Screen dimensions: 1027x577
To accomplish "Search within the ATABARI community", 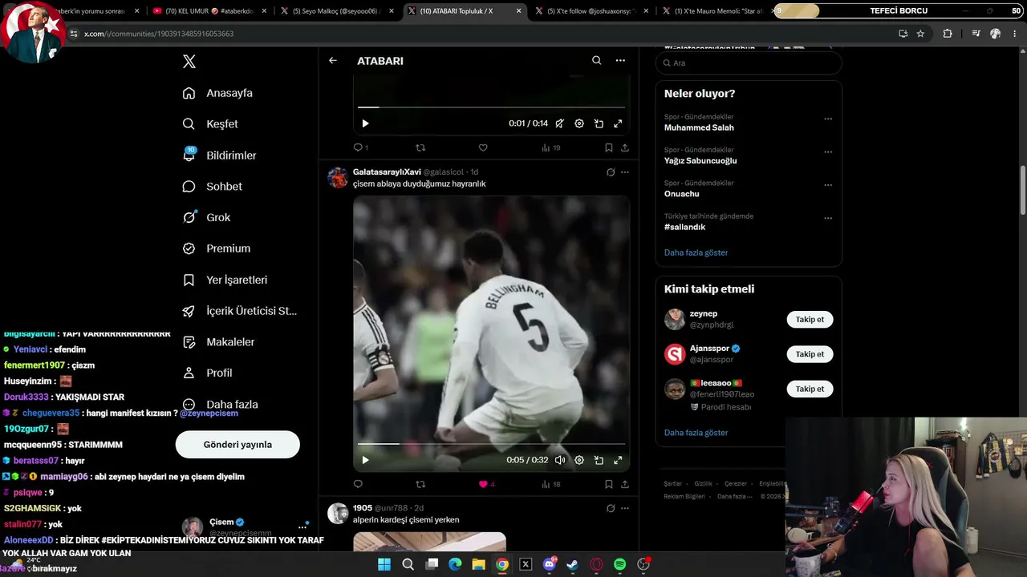I will 596,61.
